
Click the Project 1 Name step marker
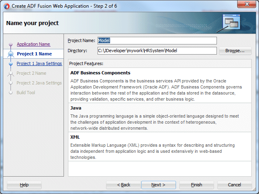(x=11, y=54)
